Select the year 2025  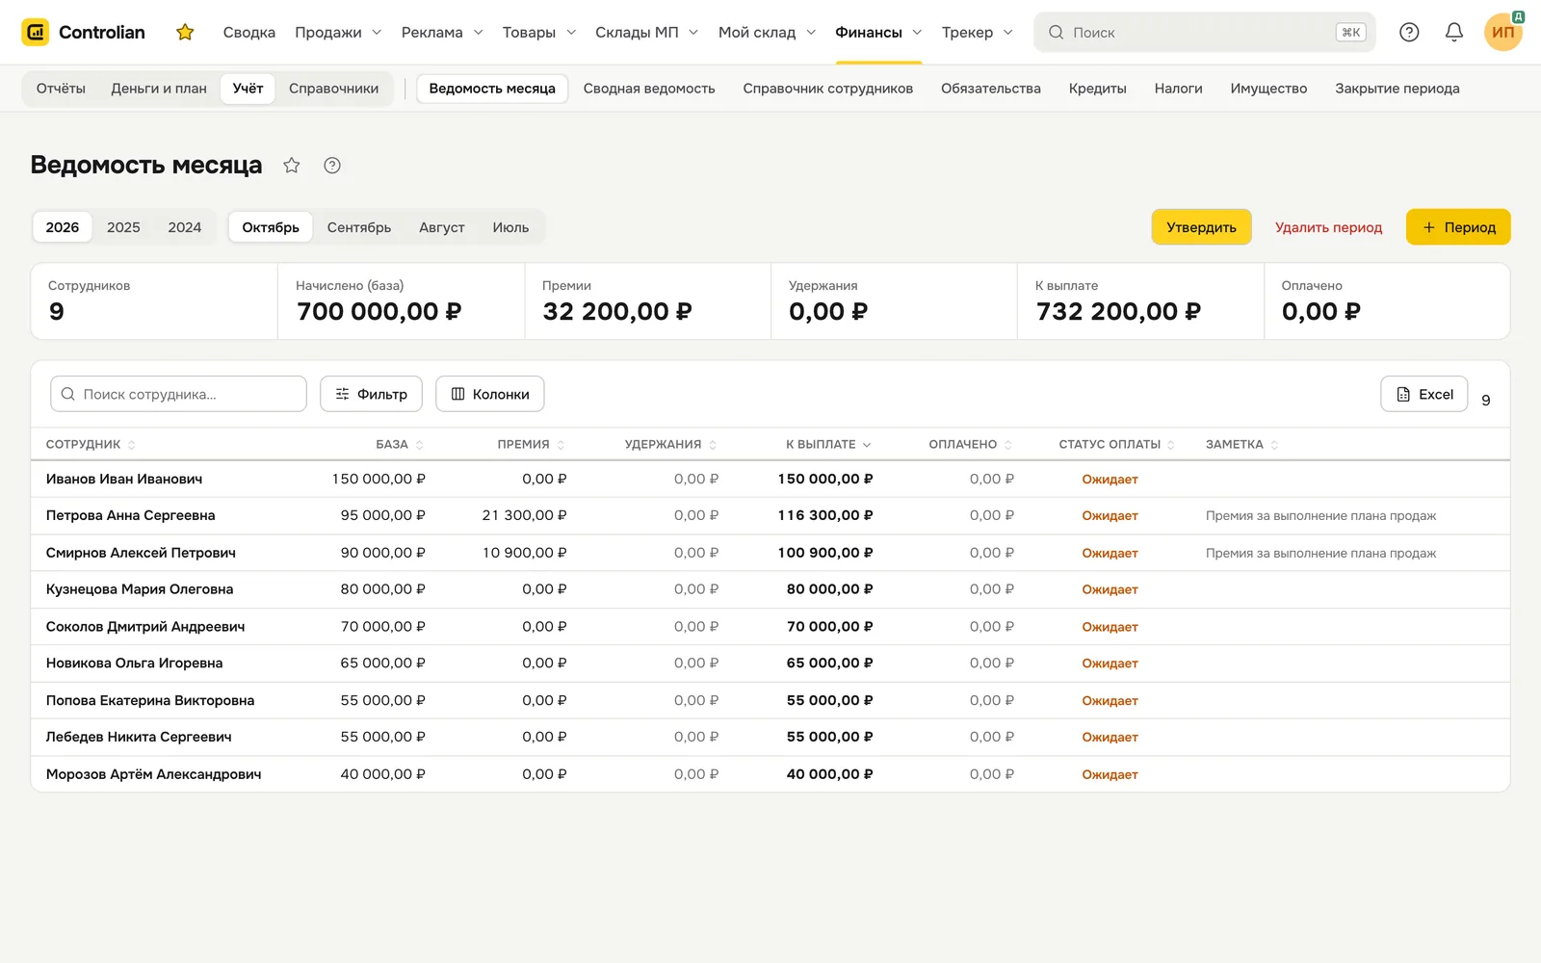[x=123, y=227]
